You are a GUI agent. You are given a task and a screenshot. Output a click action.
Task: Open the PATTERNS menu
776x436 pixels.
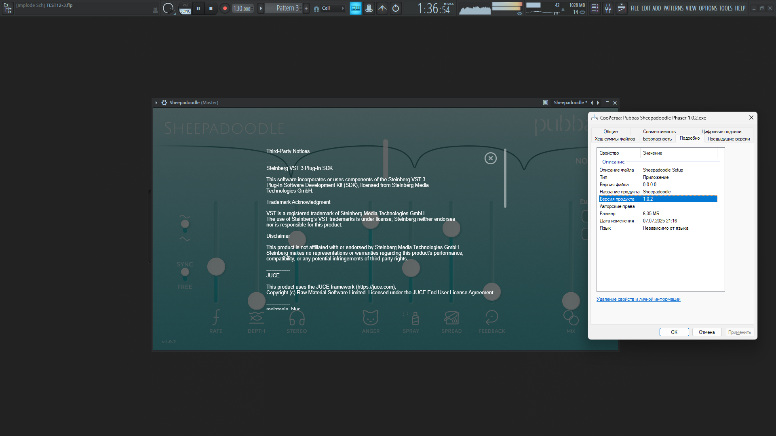pos(673,8)
